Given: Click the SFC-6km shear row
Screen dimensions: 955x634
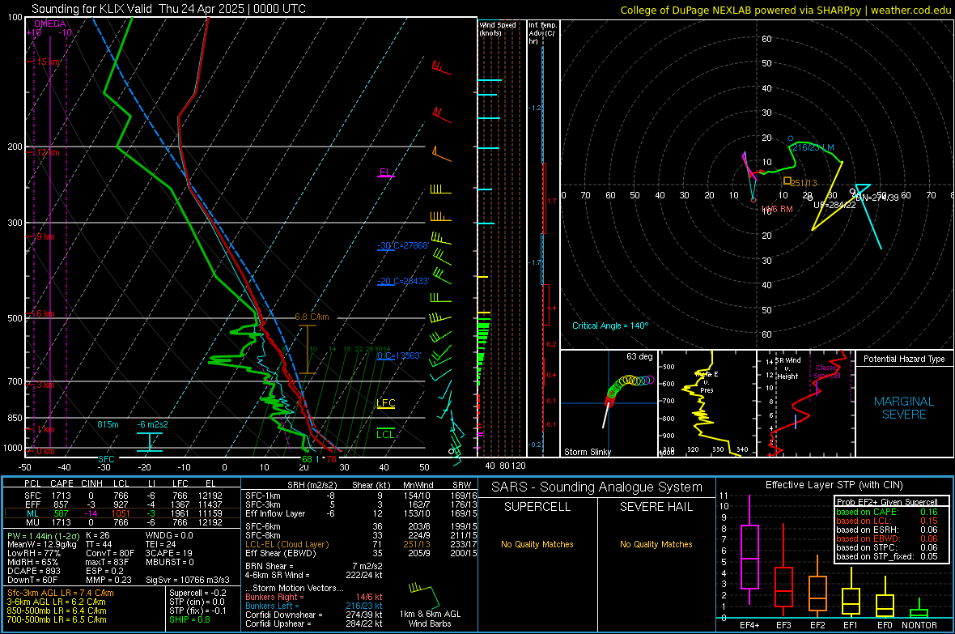Looking at the screenshot, I should 361,526.
